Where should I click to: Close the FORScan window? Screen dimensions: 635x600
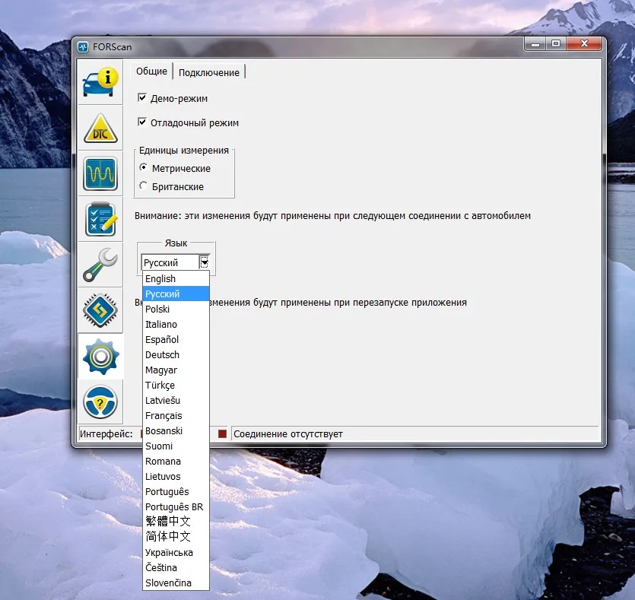584,43
